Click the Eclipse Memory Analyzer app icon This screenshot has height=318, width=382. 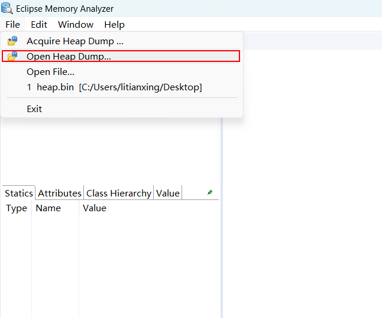pyautogui.click(x=7, y=8)
